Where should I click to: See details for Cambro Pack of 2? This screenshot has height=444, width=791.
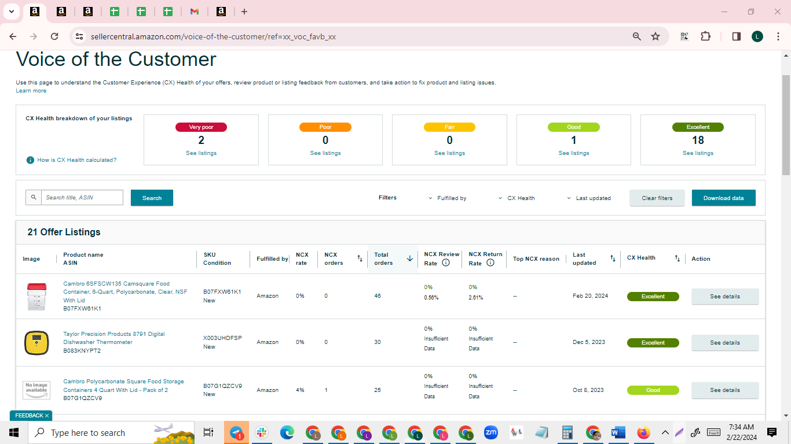pos(725,390)
